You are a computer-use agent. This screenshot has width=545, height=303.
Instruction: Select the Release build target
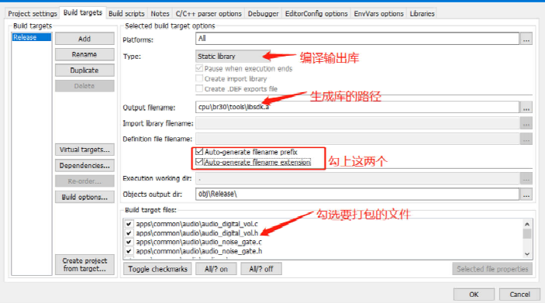31,37
